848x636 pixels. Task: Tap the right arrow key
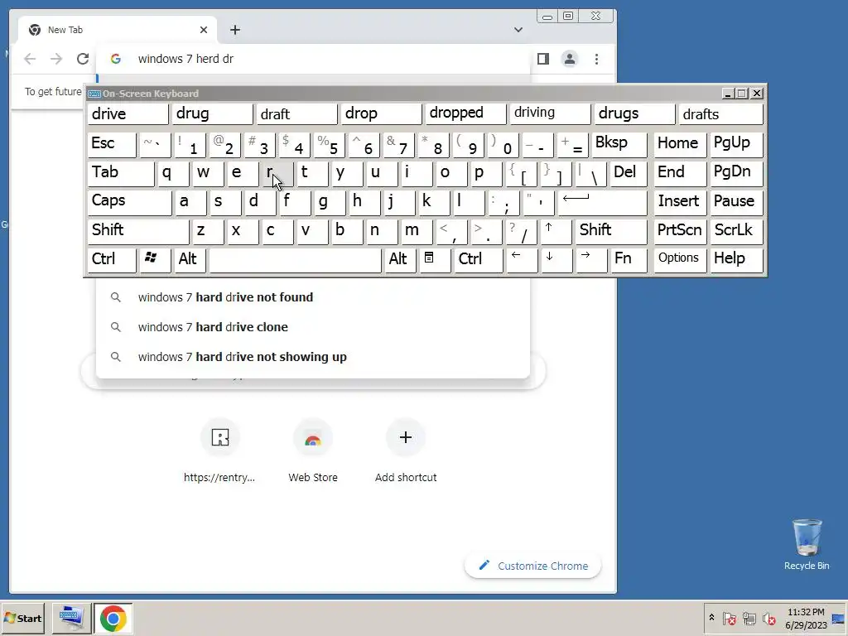(x=591, y=259)
